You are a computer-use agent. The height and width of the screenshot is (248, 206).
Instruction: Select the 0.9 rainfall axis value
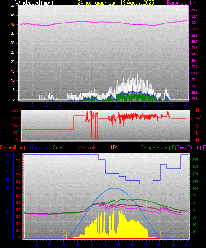[18, 175]
